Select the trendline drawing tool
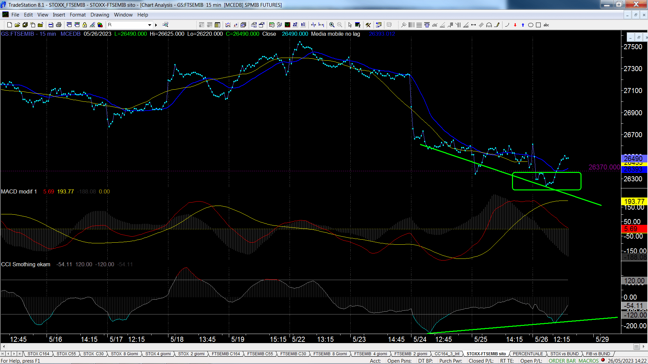Image resolution: width=648 pixels, height=364 pixels. pos(404,25)
